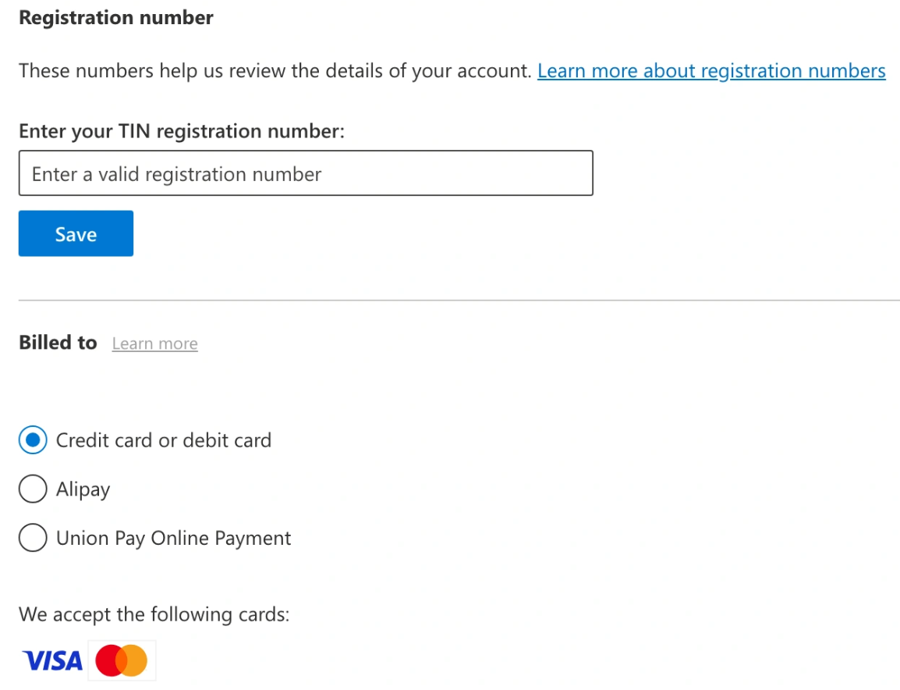Click the 'Enter a valid registration number' placeholder

[177, 174]
